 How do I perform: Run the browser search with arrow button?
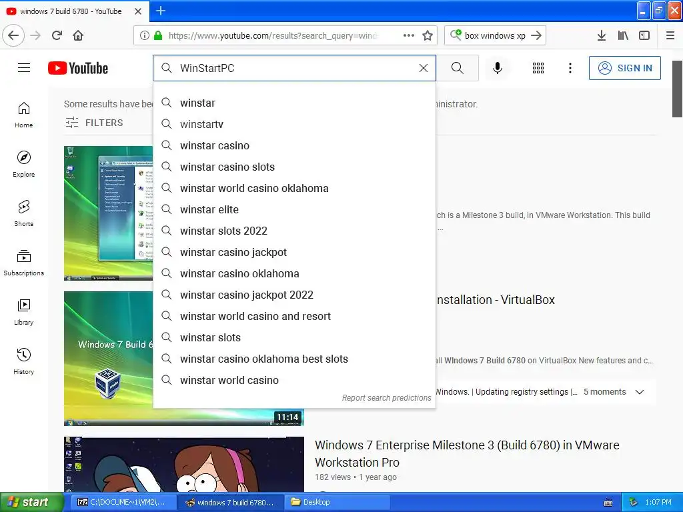pyautogui.click(x=536, y=35)
